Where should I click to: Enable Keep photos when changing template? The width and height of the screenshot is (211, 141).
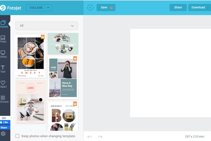click(x=17, y=136)
